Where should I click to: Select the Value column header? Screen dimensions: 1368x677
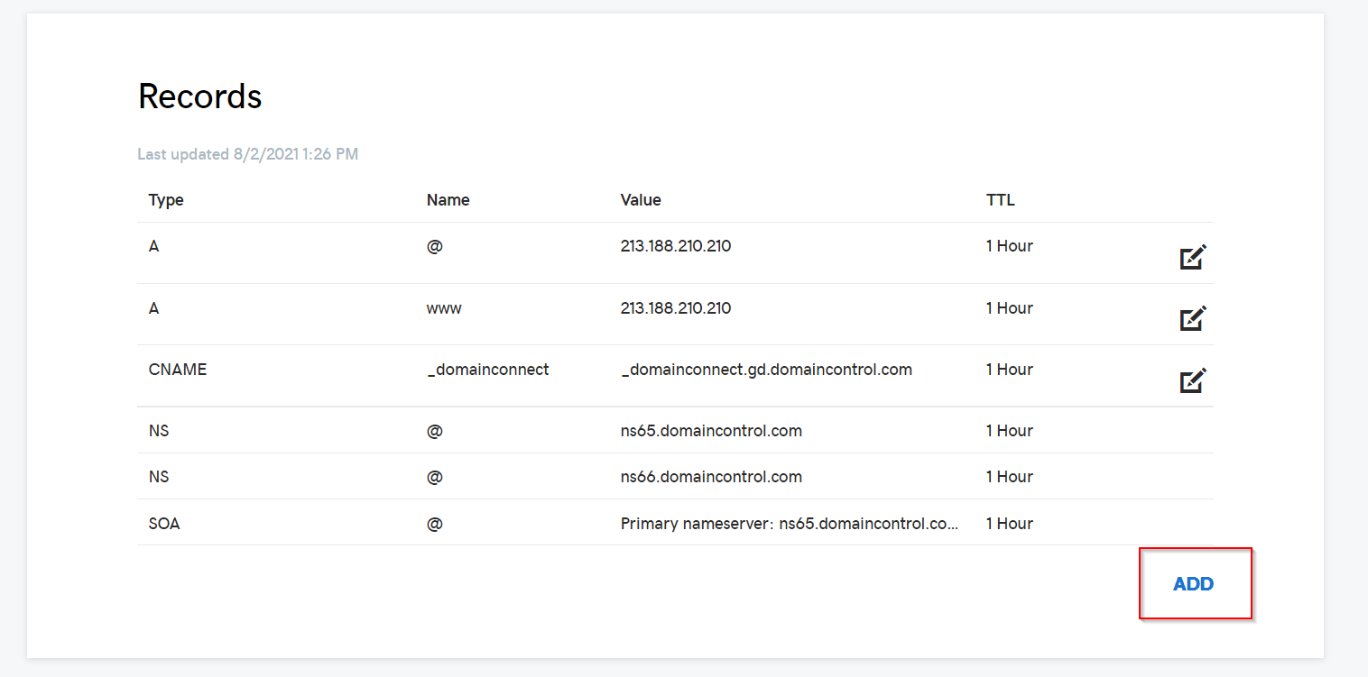(641, 200)
